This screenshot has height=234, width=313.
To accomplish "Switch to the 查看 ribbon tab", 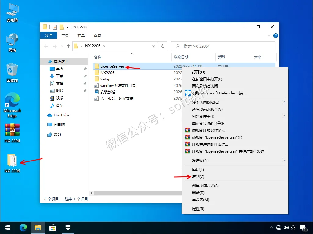I will [97, 35].
